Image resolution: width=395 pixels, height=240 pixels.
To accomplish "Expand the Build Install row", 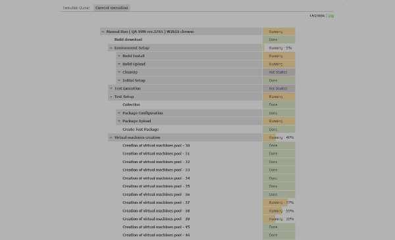I will pyautogui.click(x=119, y=56).
